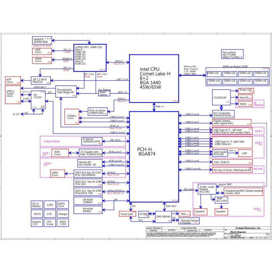This screenshot has width=272, height=272.
Task: Click SSD1 M.2 PCIe/SATA SSD box
Action: 88,192
